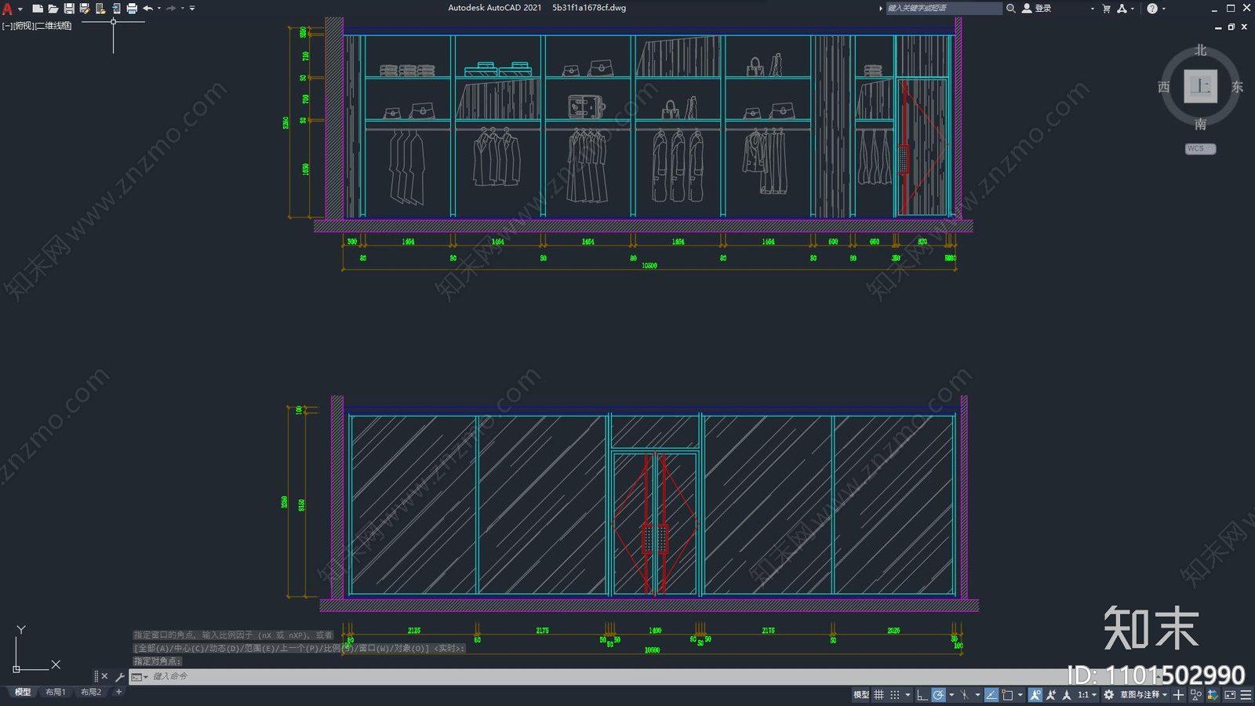Open the annotation scale 1:1 dropdown

pyautogui.click(x=1087, y=694)
